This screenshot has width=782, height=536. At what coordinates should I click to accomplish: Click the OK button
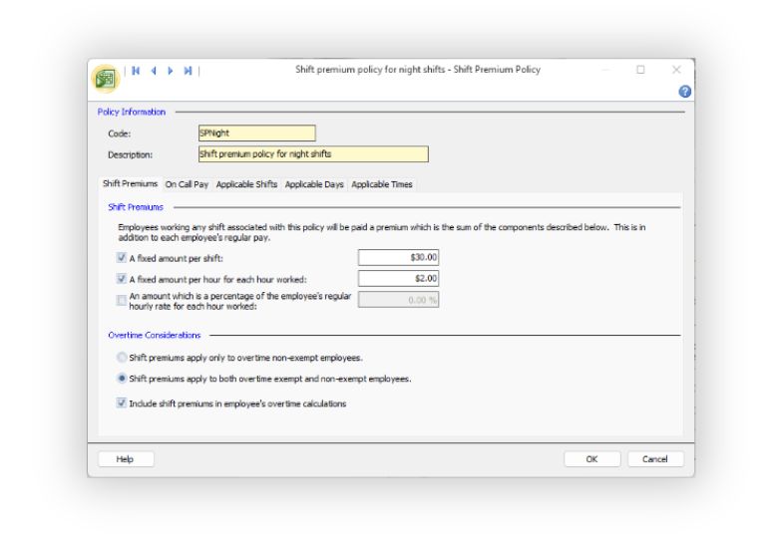592,458
